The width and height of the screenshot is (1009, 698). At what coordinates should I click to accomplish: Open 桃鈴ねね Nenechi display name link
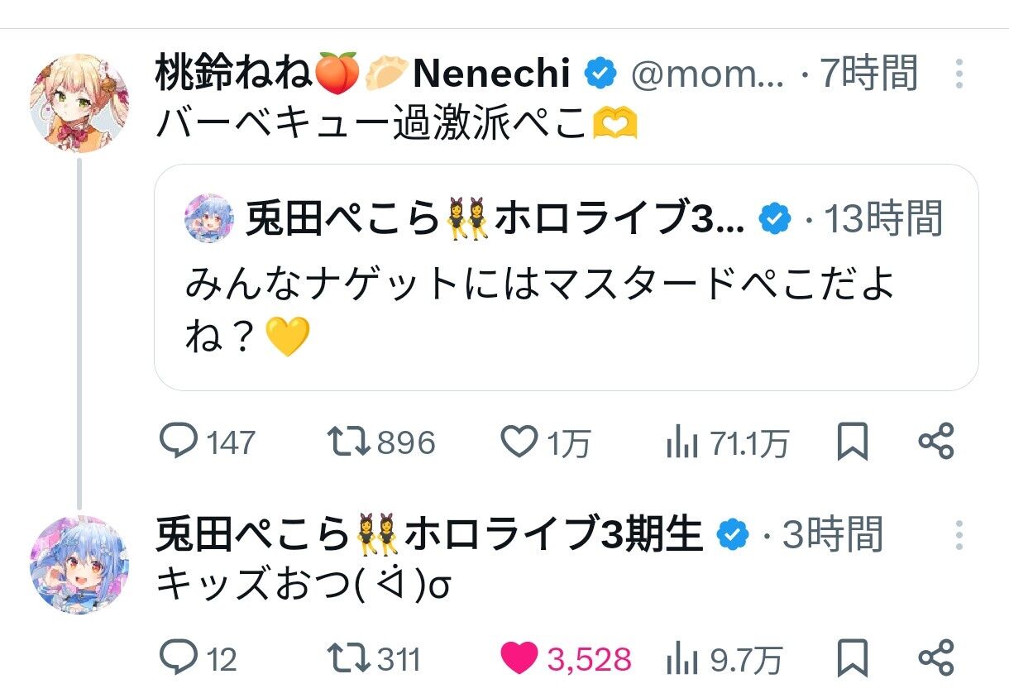362,74
